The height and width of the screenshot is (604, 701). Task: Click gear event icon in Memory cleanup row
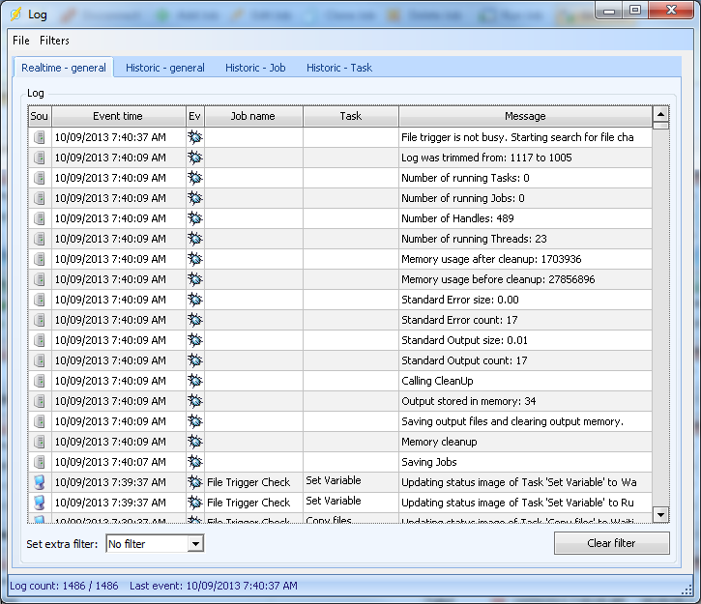[x=194, y=442]
